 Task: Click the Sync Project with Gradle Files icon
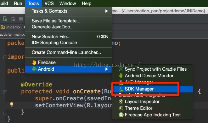coord(121,69)
